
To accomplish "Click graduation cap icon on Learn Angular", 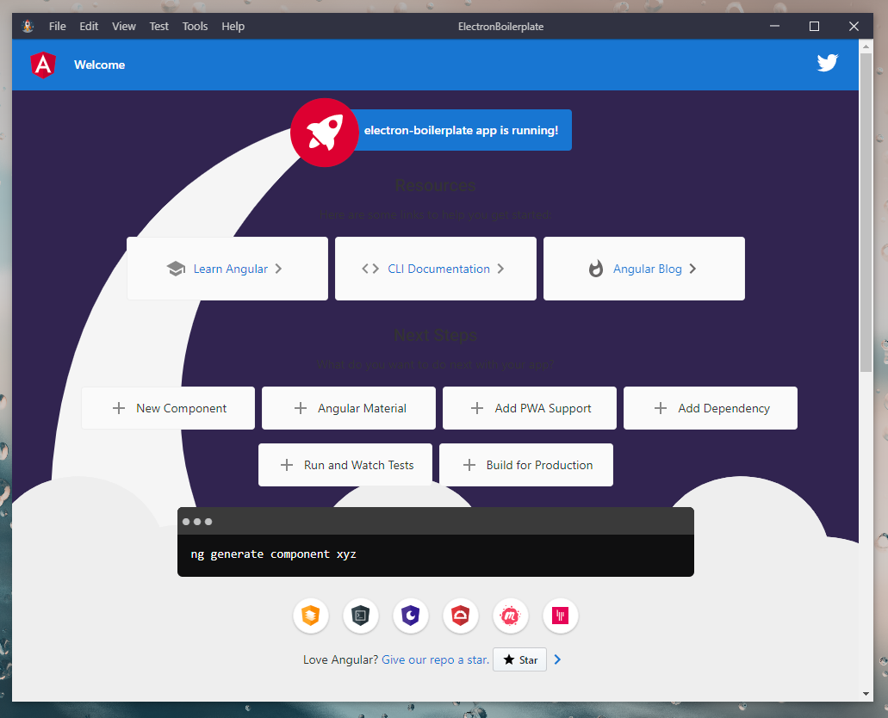I will pos(176,269).
